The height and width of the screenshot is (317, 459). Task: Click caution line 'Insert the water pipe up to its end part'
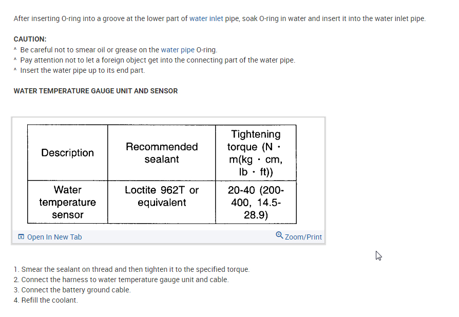pos(82,70)
